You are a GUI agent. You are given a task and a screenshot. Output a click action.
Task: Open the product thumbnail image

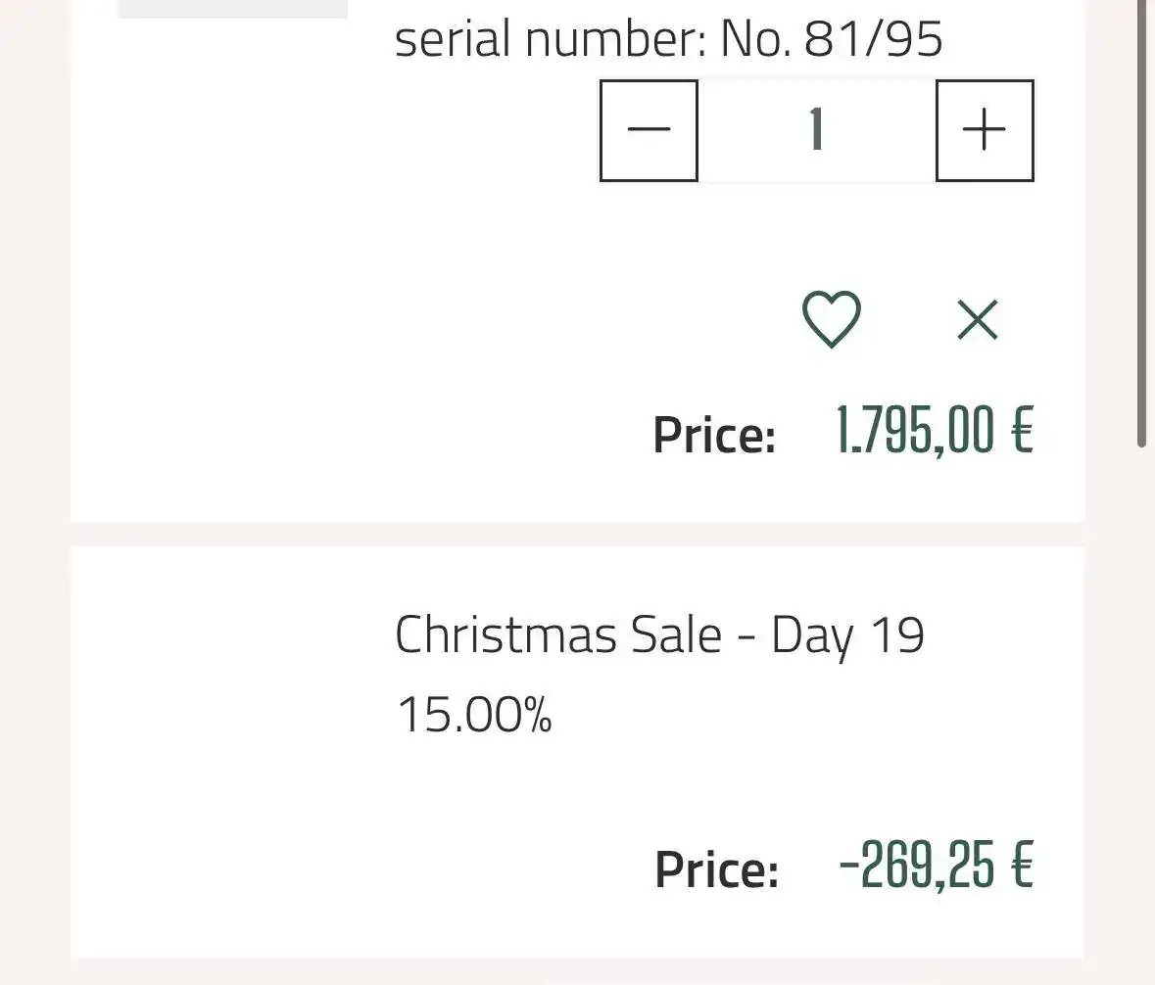tap(233, 9)
